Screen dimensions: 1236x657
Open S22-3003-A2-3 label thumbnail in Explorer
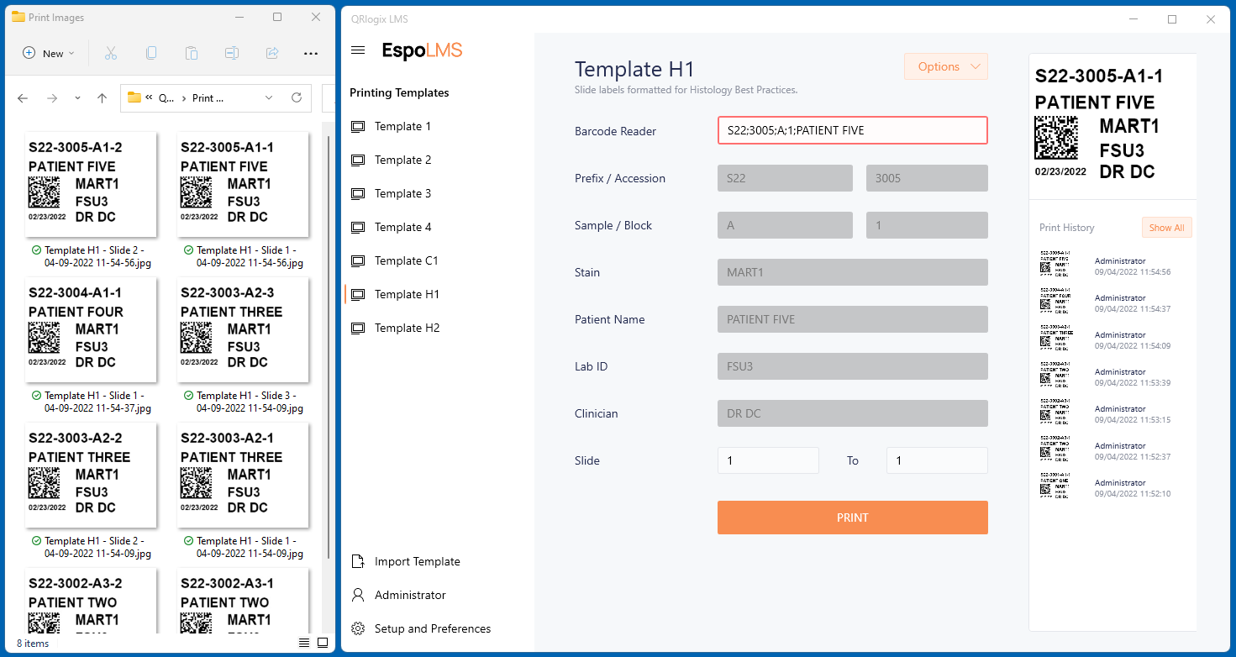click(243, 329)
